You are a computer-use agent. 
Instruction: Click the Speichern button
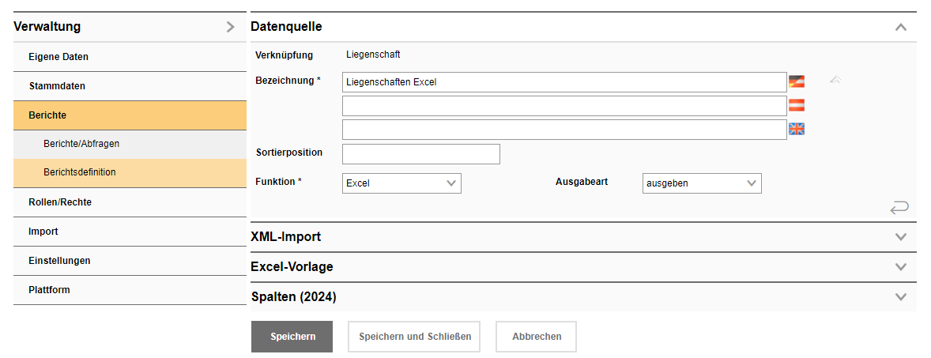292,337
